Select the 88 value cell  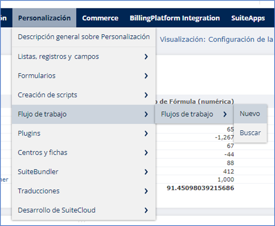[230, 163]
